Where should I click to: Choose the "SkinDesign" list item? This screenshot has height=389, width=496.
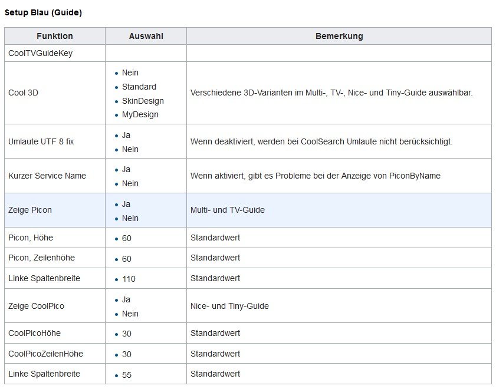click(x=143, y=101)
